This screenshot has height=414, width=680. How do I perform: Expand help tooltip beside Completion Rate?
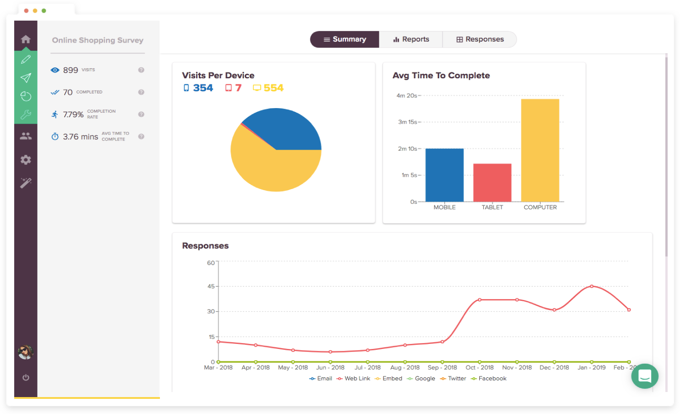(141, 114)
